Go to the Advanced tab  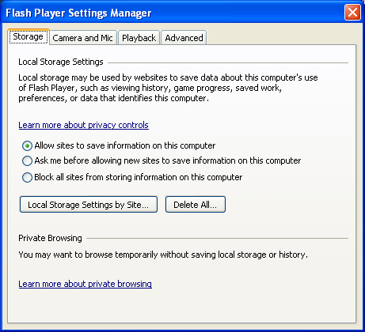pos(184,38)
